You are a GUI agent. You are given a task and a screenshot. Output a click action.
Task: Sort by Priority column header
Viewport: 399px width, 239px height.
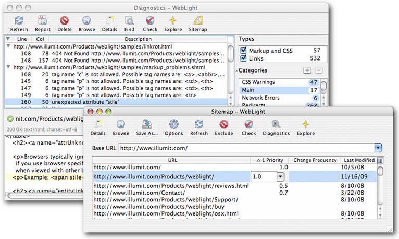[x=270, y=160]
